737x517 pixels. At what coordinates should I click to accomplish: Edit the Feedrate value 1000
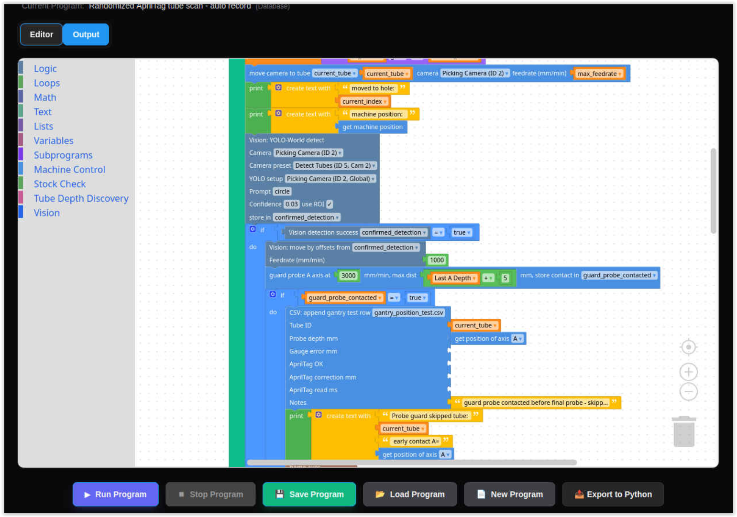pos(437,260)
